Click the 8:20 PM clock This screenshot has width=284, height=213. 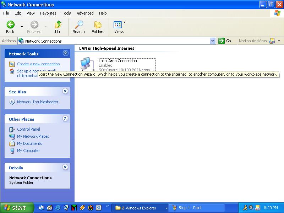click(271, 208)
